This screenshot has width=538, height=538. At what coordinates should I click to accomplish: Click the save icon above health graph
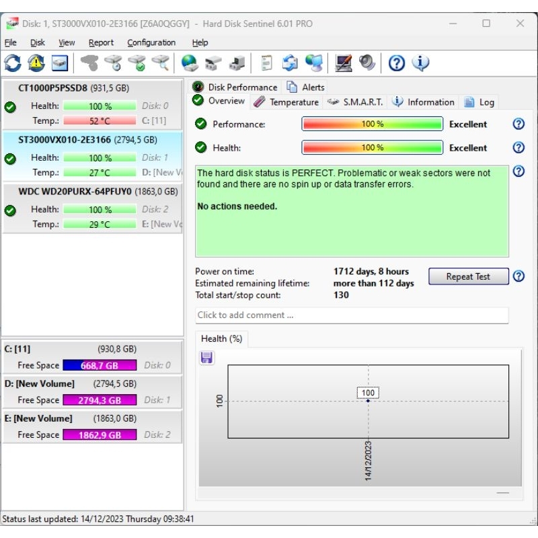tap(207, 358)
